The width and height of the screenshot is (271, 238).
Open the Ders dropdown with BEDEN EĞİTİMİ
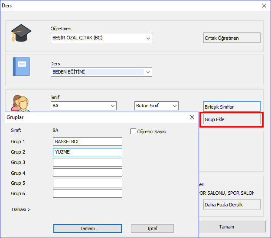(101, 72)
